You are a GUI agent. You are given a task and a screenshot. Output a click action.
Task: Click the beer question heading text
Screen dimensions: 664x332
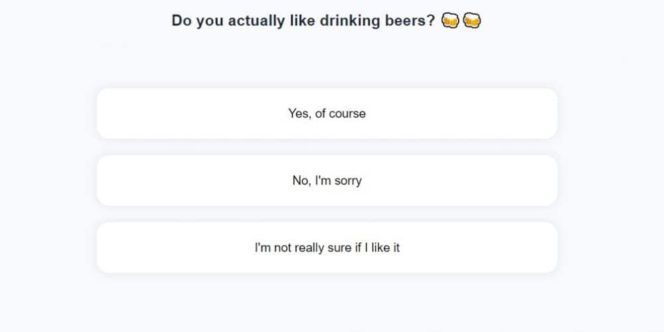[x=303, y=21]
